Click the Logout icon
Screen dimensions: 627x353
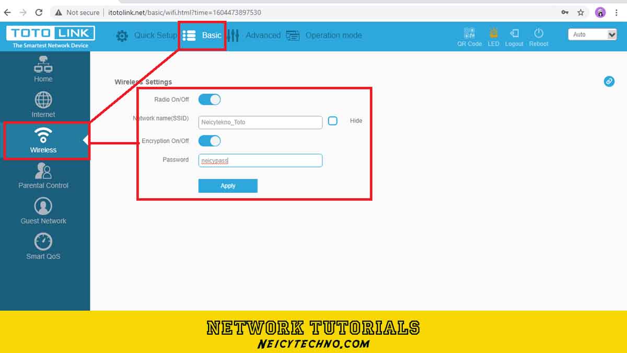click(514, 33)
